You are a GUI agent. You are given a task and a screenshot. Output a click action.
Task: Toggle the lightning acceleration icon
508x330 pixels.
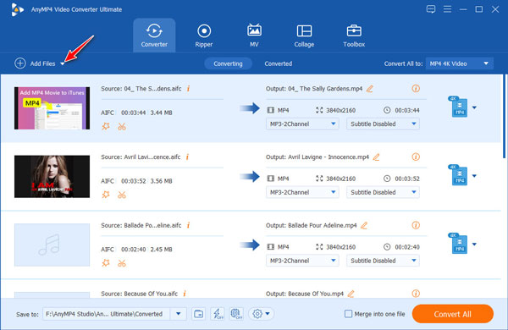(x=218, y=314)
